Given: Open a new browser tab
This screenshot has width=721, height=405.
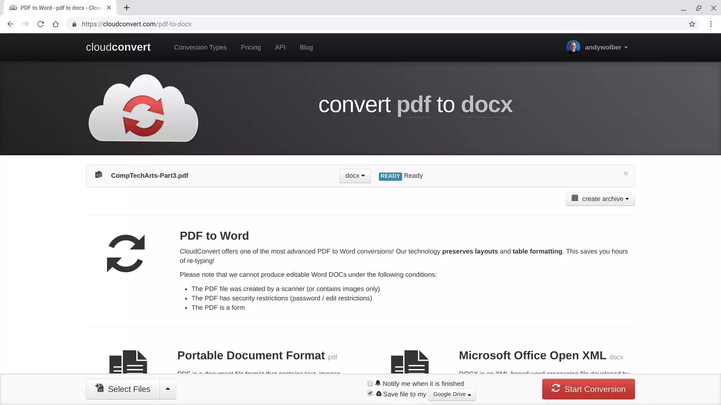Looking at the screenshot, I should (127, 8).
